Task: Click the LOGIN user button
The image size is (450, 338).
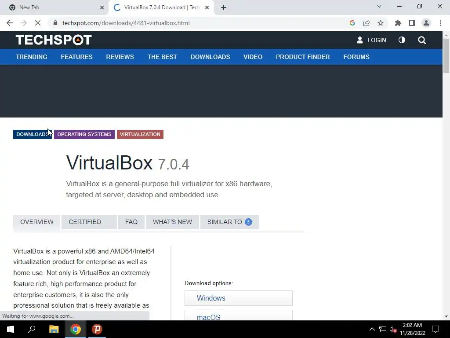Action: 371,40
